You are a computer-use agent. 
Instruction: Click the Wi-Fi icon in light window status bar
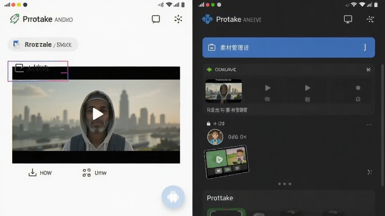tap(169, 4)
